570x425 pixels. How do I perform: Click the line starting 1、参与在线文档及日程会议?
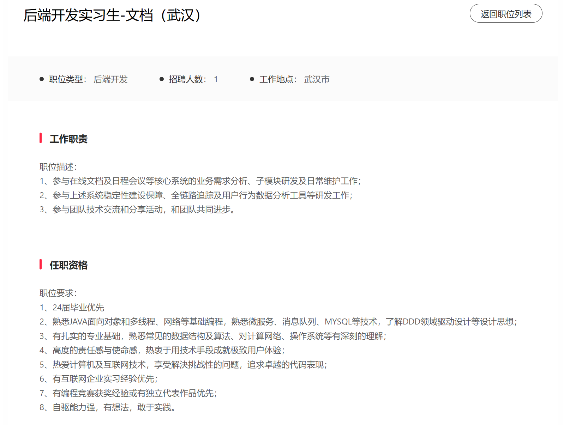click(x=200, y=181)
